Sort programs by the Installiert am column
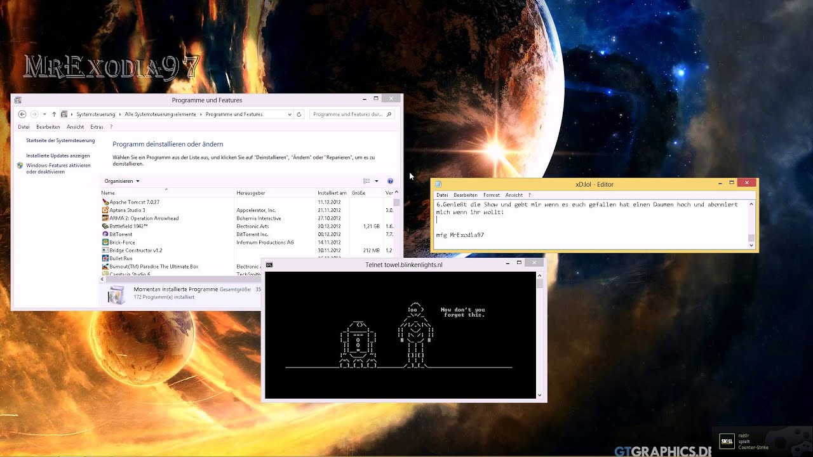 tap(333, 192)
